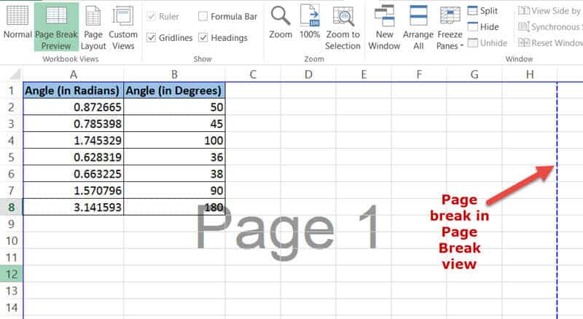Select column C header

253,74
